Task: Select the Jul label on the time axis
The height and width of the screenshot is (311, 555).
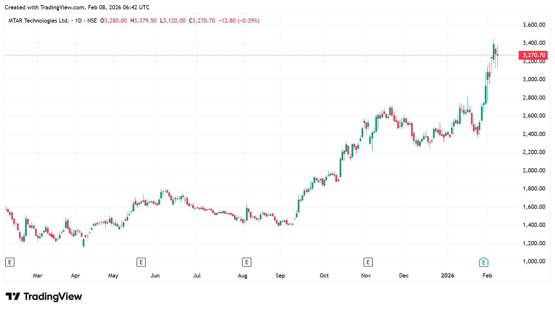Action: coord(197,276)
